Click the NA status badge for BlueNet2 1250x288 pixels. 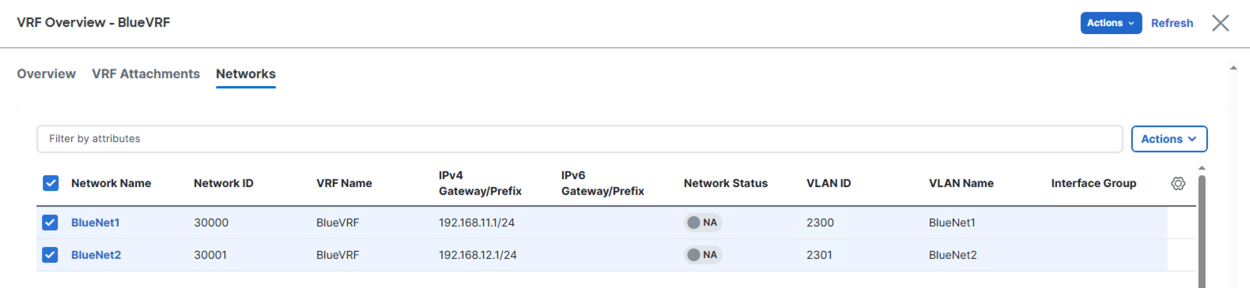[703, 255]
